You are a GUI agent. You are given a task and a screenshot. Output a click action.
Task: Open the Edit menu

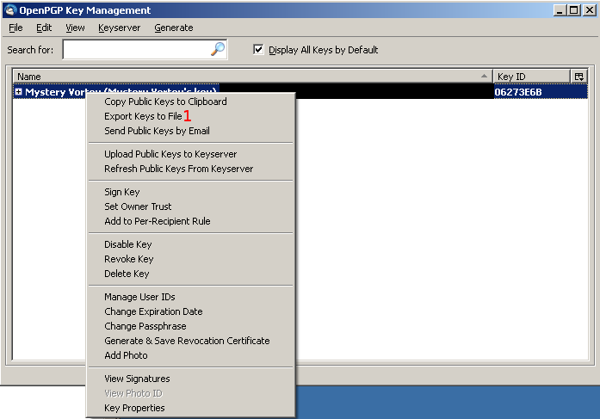coord(44,28)
